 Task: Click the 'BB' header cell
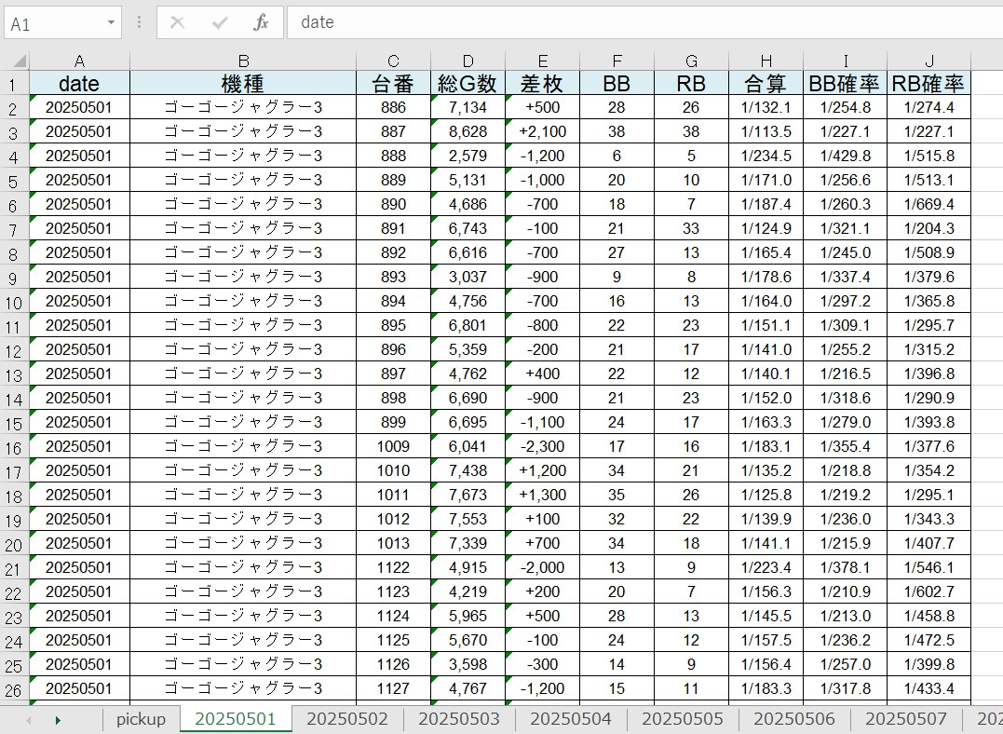pos(617,83)
